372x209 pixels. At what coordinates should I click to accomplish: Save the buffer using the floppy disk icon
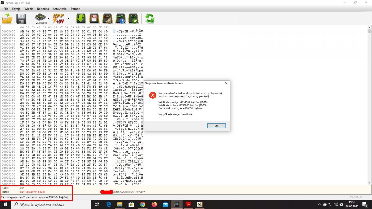[x=21, y=19]
